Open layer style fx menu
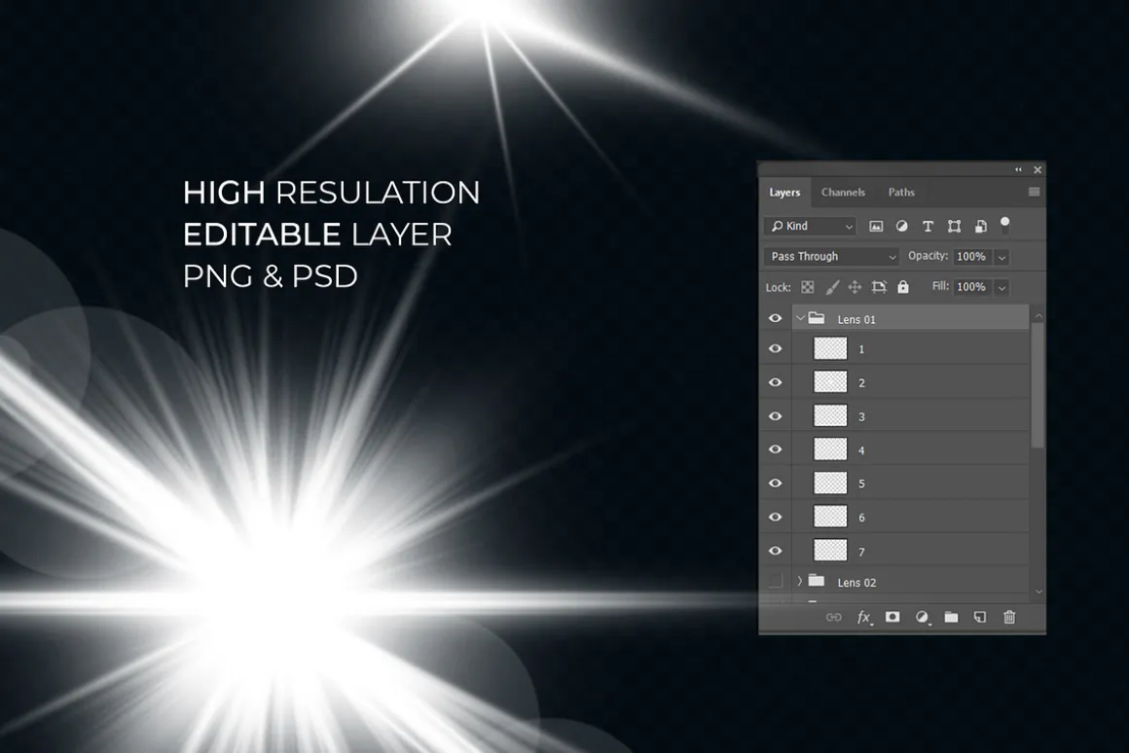 [864, 617]
